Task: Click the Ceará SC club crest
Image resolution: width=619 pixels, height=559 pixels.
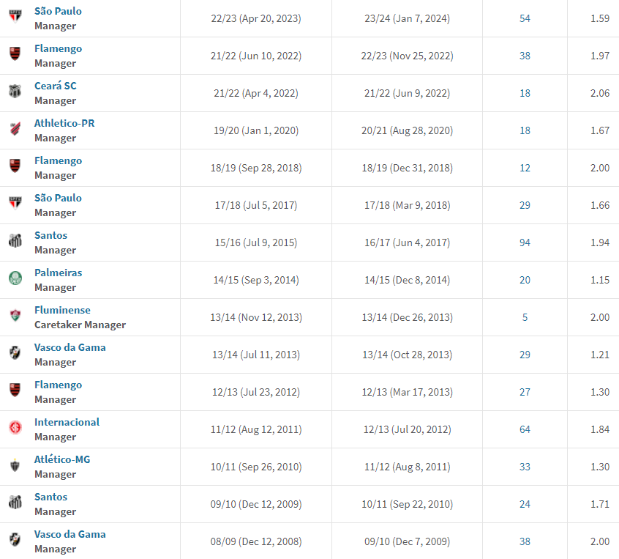Action: click(15, 92)
